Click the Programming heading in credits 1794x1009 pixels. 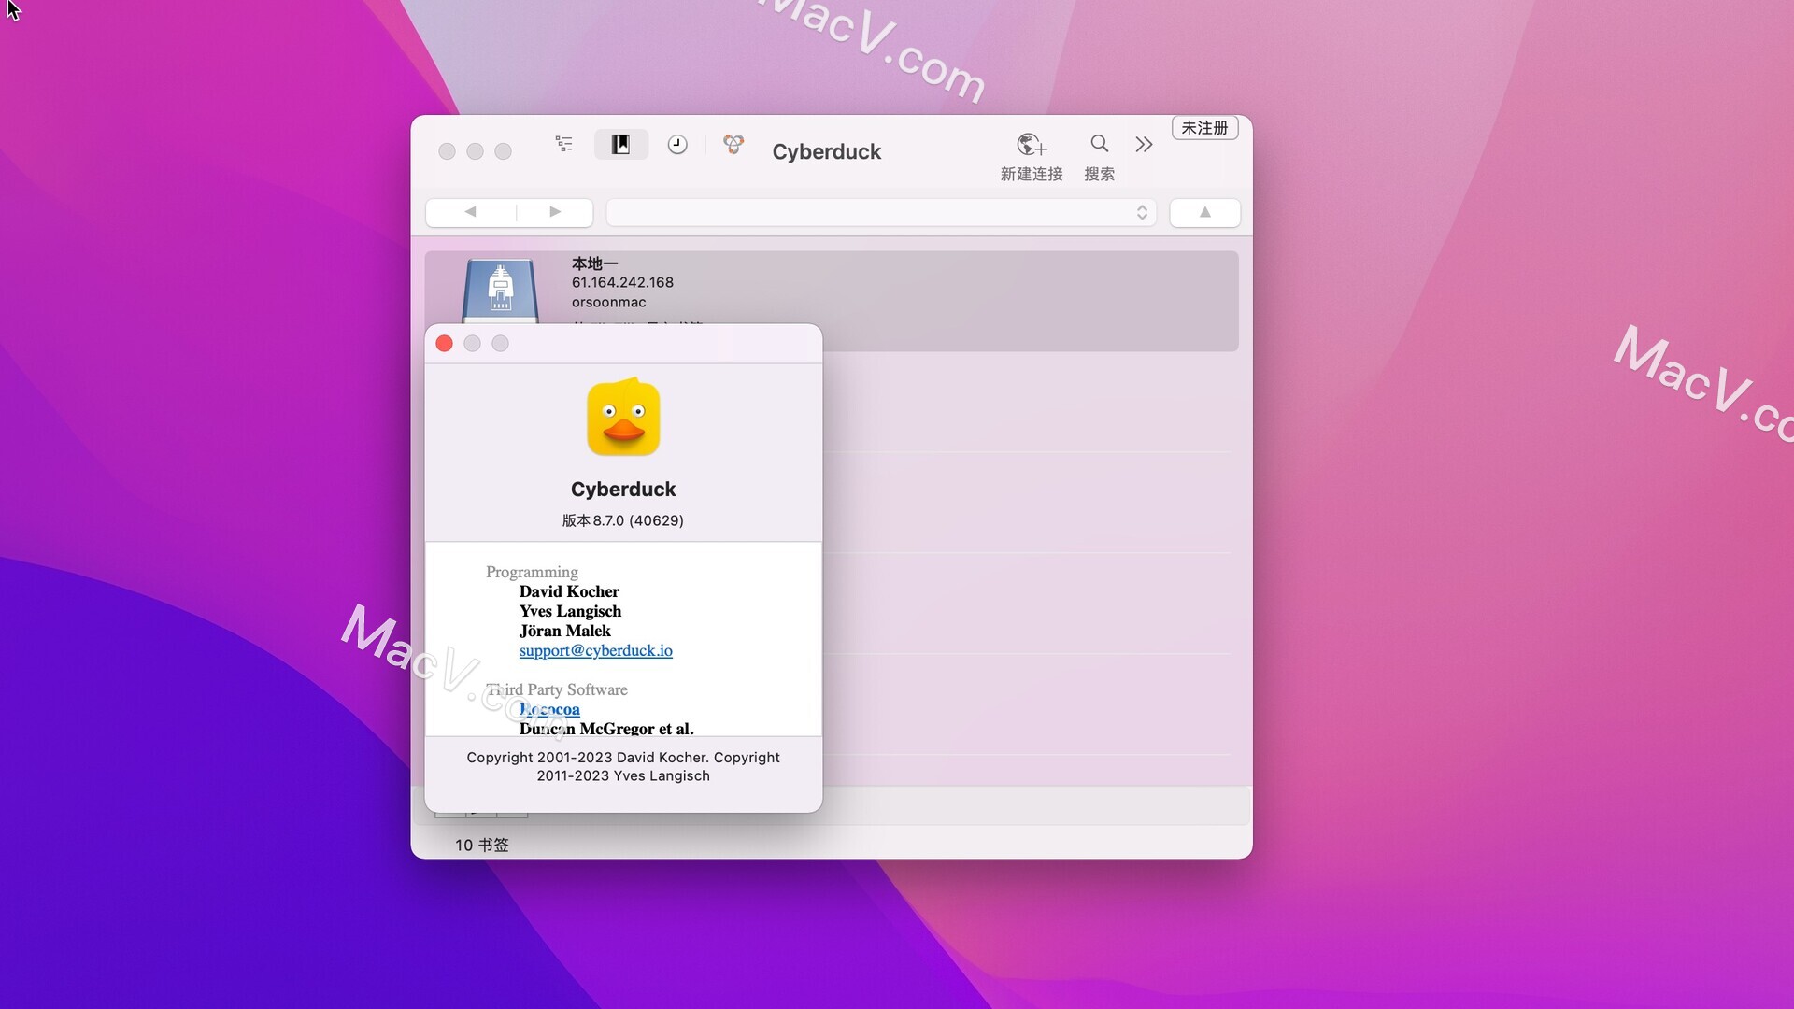click(532, 572)
